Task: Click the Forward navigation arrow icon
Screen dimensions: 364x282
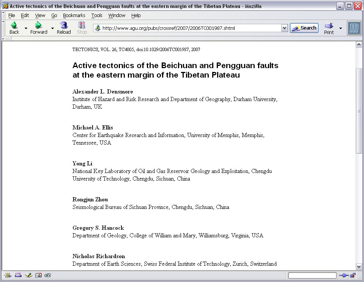Action: click(x=38, y=26)
